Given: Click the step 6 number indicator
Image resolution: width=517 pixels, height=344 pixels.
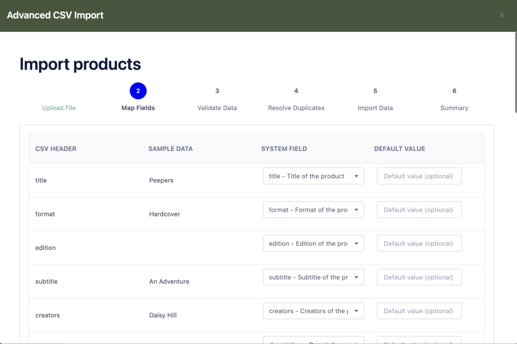Looking at the screenshot, I should 454,91.
